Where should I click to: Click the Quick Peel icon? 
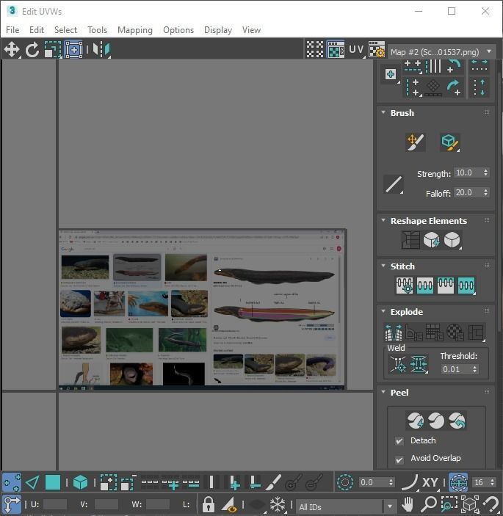pos(416,421)
